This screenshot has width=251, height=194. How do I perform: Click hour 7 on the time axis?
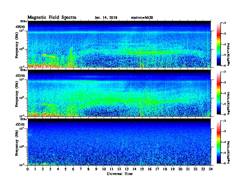(81, 169)
